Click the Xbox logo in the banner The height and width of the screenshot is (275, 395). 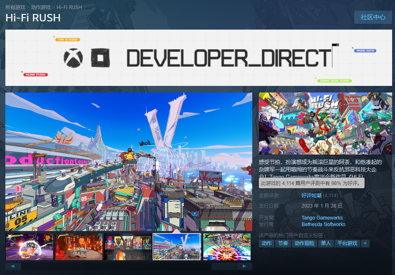[x=73, y=58]
